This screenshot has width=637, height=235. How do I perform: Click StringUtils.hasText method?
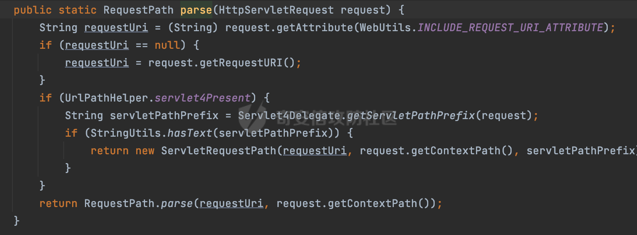click(189, 133)
